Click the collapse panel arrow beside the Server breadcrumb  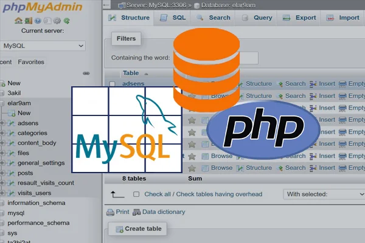[106, 5]
